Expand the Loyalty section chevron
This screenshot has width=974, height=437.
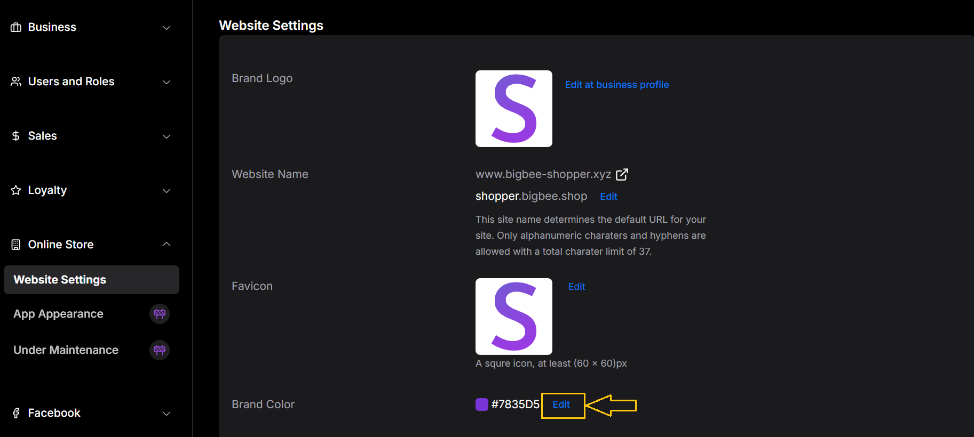click(167, 191)
